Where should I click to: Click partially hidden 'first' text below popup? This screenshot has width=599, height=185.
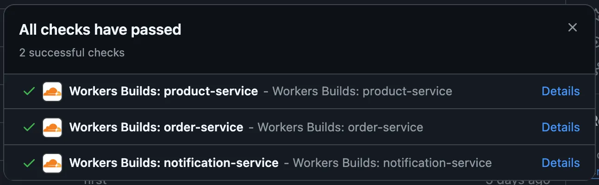(95, 181)
